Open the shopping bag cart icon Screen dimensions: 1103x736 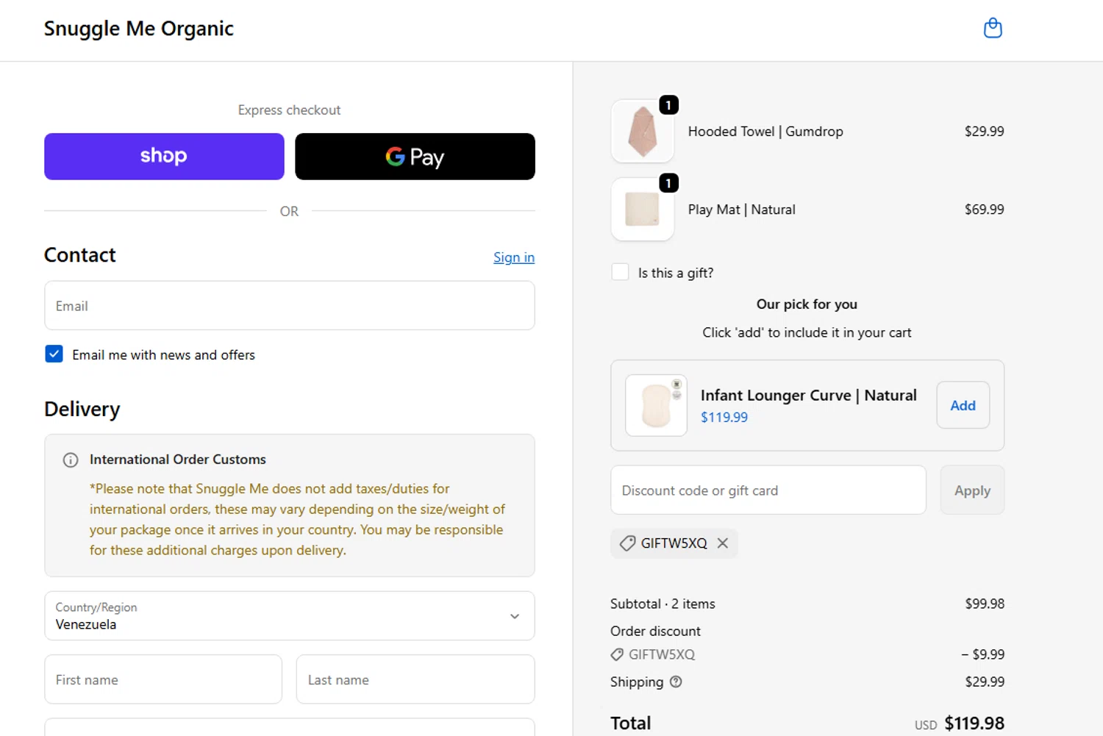pyautogui.click(x=993, y=28)
